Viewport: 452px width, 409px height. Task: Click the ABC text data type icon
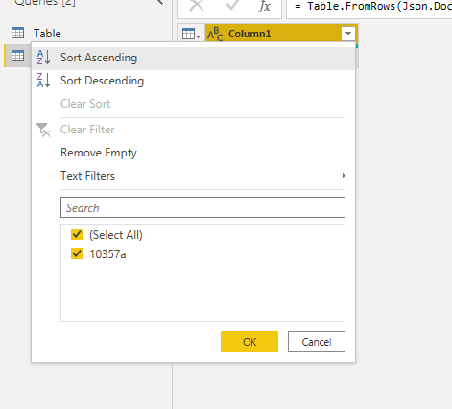click(x=215, y=34)
